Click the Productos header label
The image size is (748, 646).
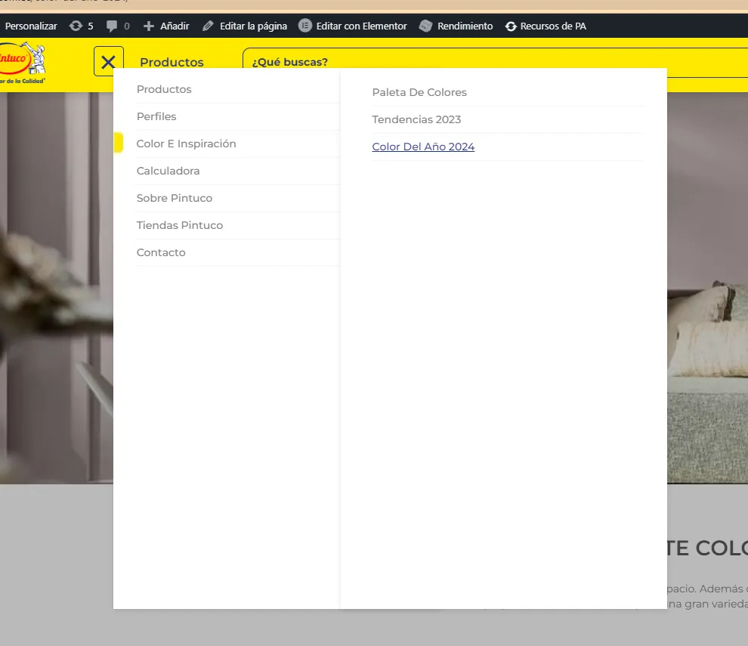coord(172,62)
